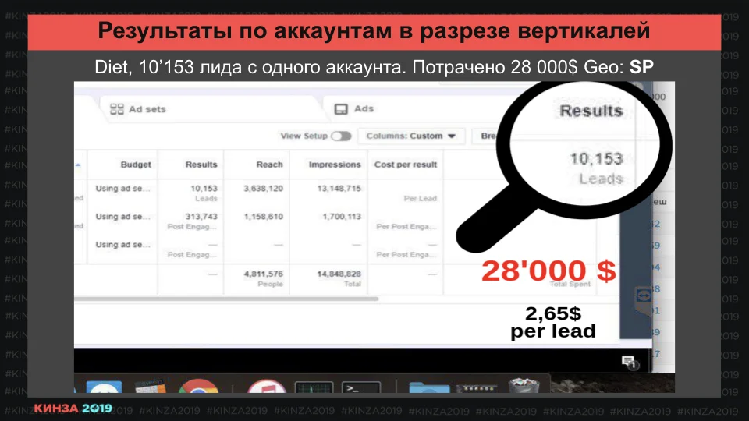This screenshot has width=749, height=421.
Task: Open the Columns: Custom dropdown
Action: [x=411, y=136]
